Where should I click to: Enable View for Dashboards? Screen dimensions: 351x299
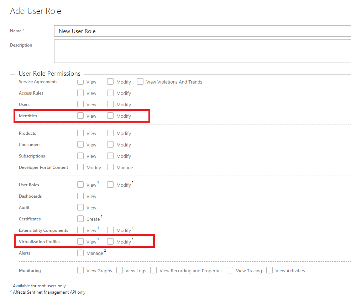[x=80, y=196]
